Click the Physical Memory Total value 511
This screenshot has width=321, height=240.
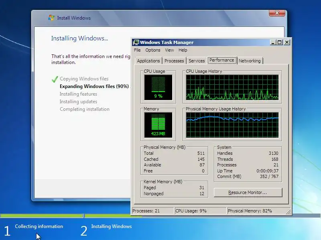pos(201,153)
